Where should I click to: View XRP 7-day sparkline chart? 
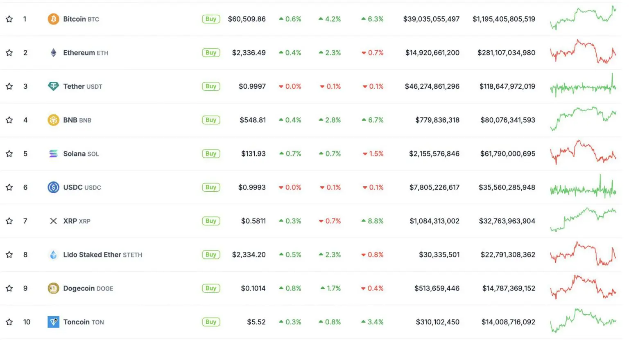(583, 220)
